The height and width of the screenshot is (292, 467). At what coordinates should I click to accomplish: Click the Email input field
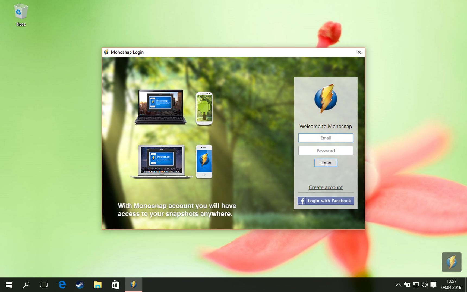(x=326, y=138)
